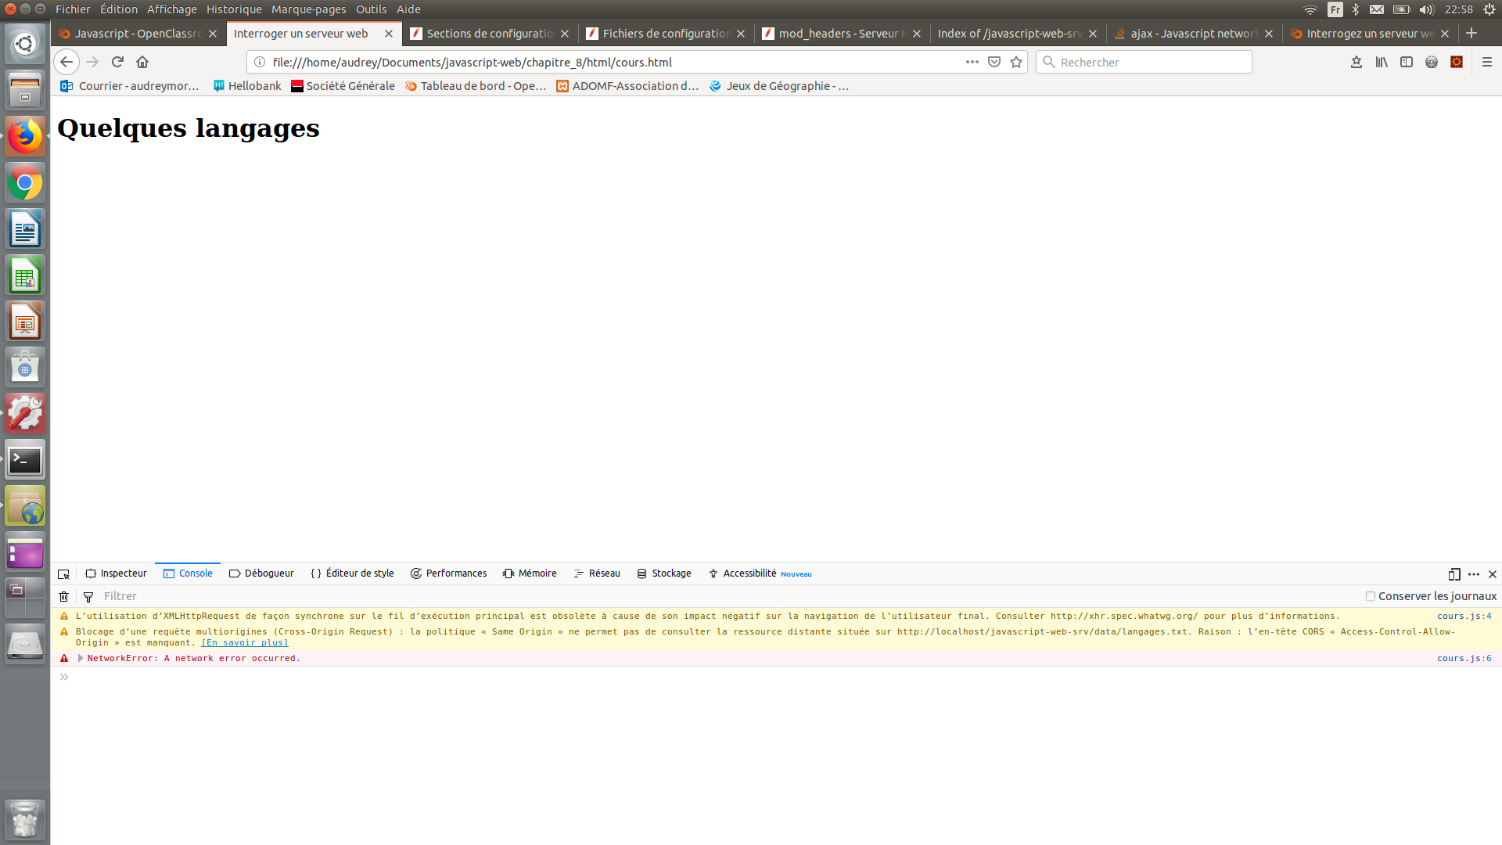
Task: Follow the cours.js:4 source link
Action: coord(1464,616)
